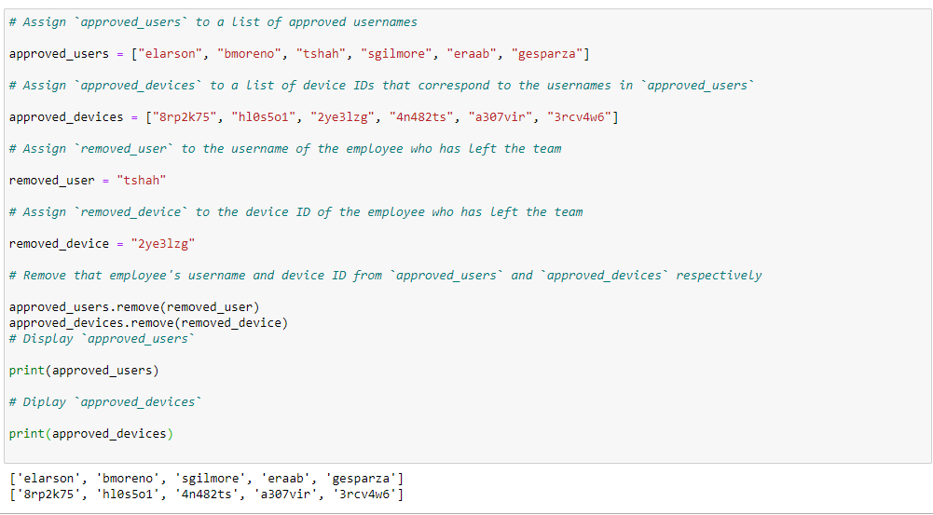Place cursor in approved_devices list assignment

(x=313, y=117)
